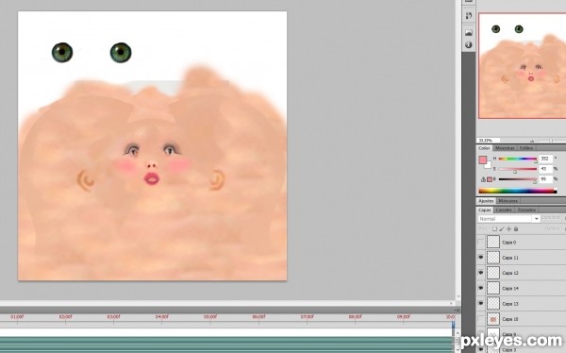Click the lock all padlock icon
The image size is (566, 353).
pos(516,229)
